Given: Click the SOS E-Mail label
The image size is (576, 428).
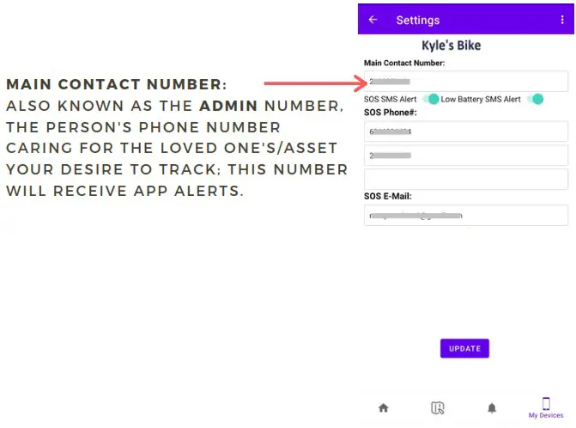Looking at the screenshot, I should [x=388, y=196].
